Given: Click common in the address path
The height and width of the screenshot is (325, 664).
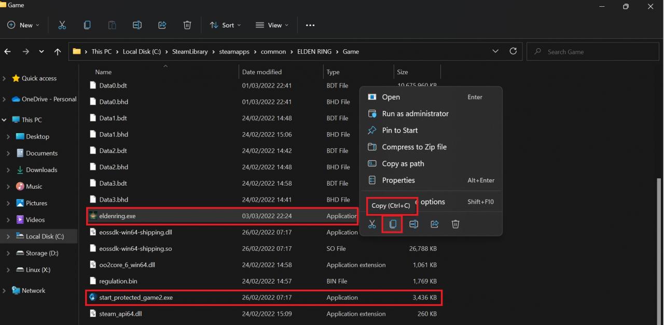Looking at the screenshot, I should [x=274, y=51].
